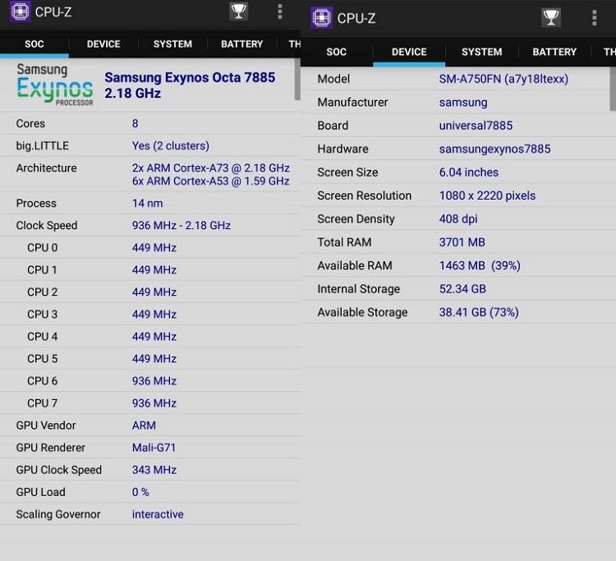616x561 pixels.
Task: Open the SYSTEM tab on the DEVICE screen
Action: click(481, 52)
